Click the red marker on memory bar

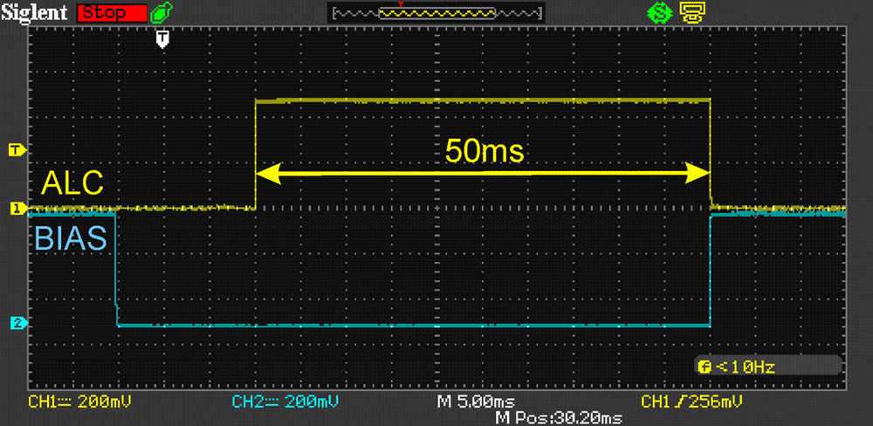point(400,5)
